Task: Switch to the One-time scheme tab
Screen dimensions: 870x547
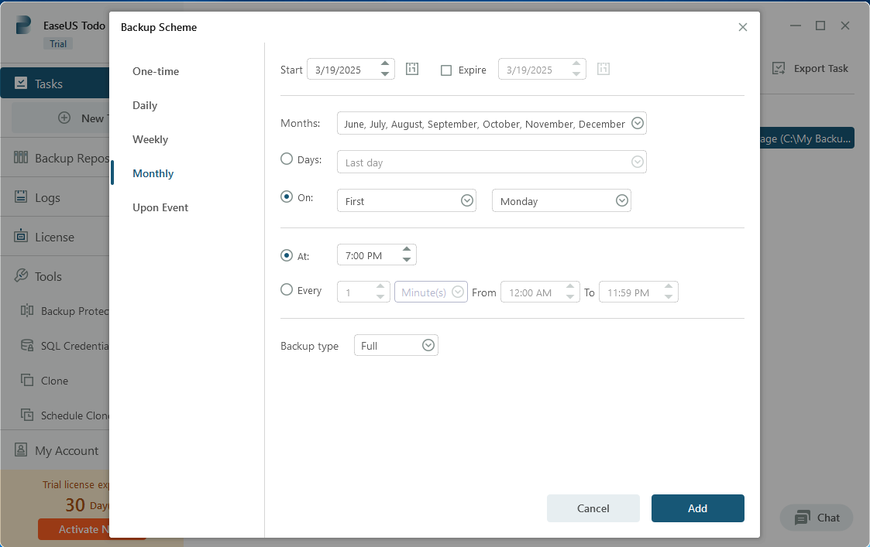Action: tap(156, 71)
